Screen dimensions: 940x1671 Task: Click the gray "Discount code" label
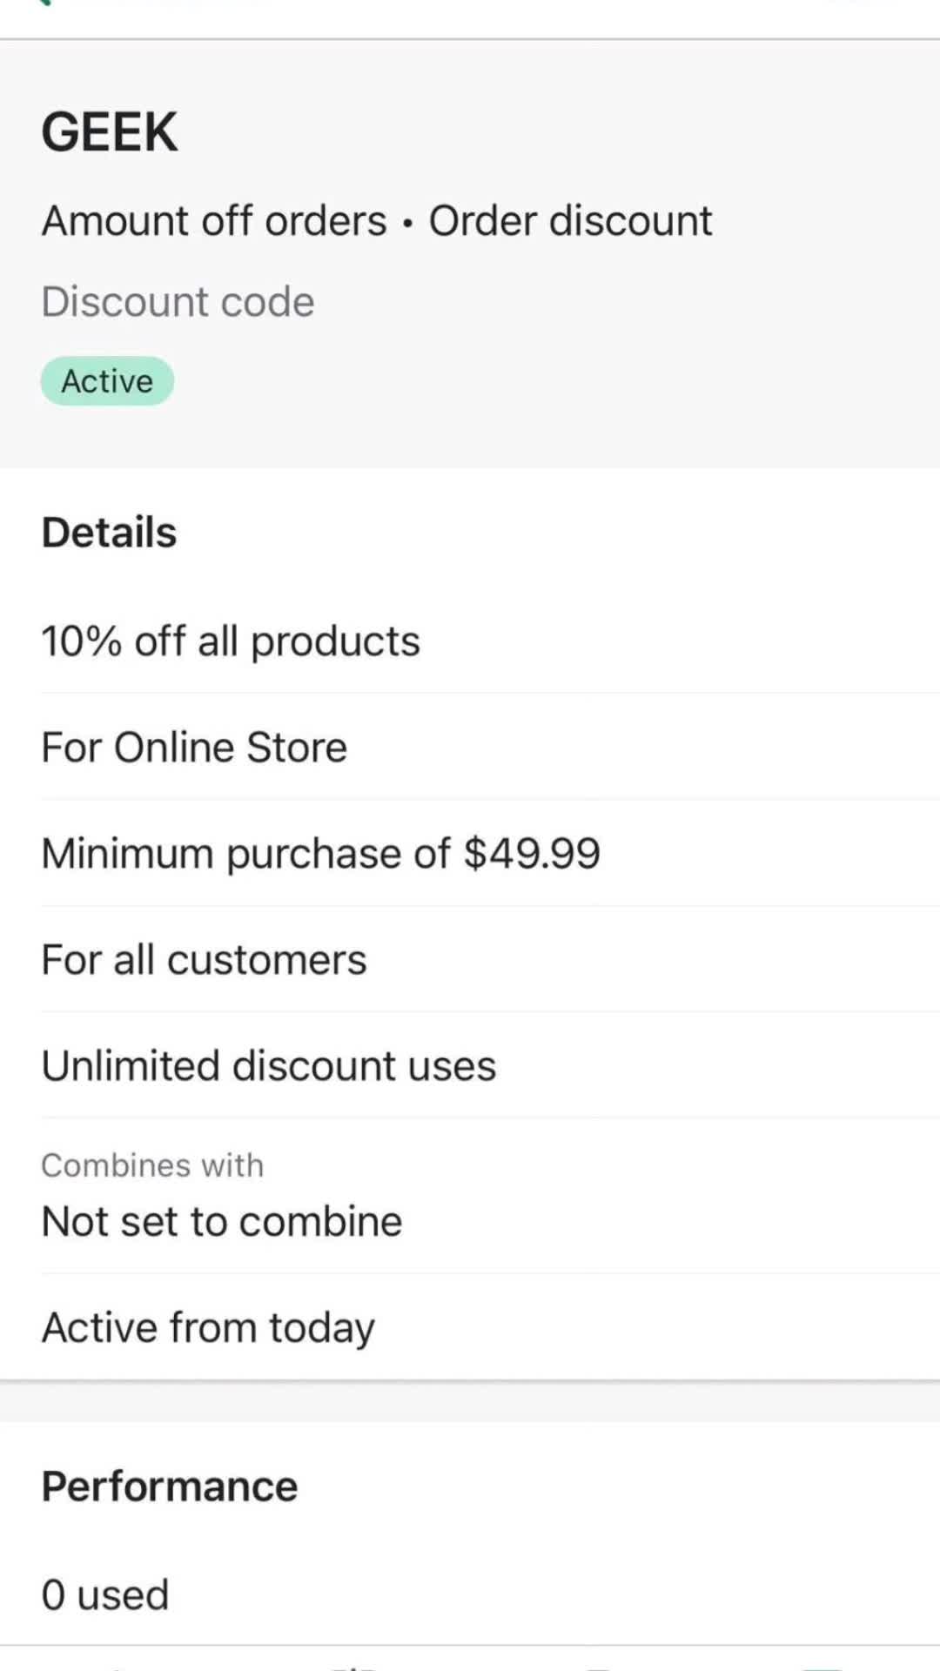(178, 302)
